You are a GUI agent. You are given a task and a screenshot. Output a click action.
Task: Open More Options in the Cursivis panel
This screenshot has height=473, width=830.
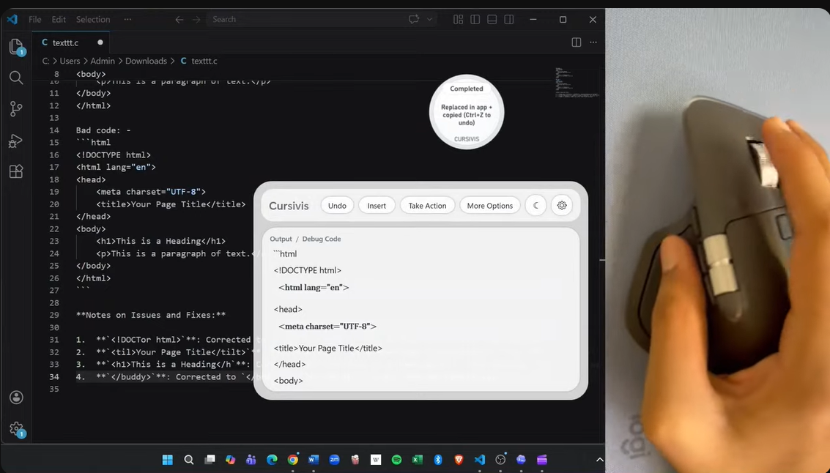[489, 206]
